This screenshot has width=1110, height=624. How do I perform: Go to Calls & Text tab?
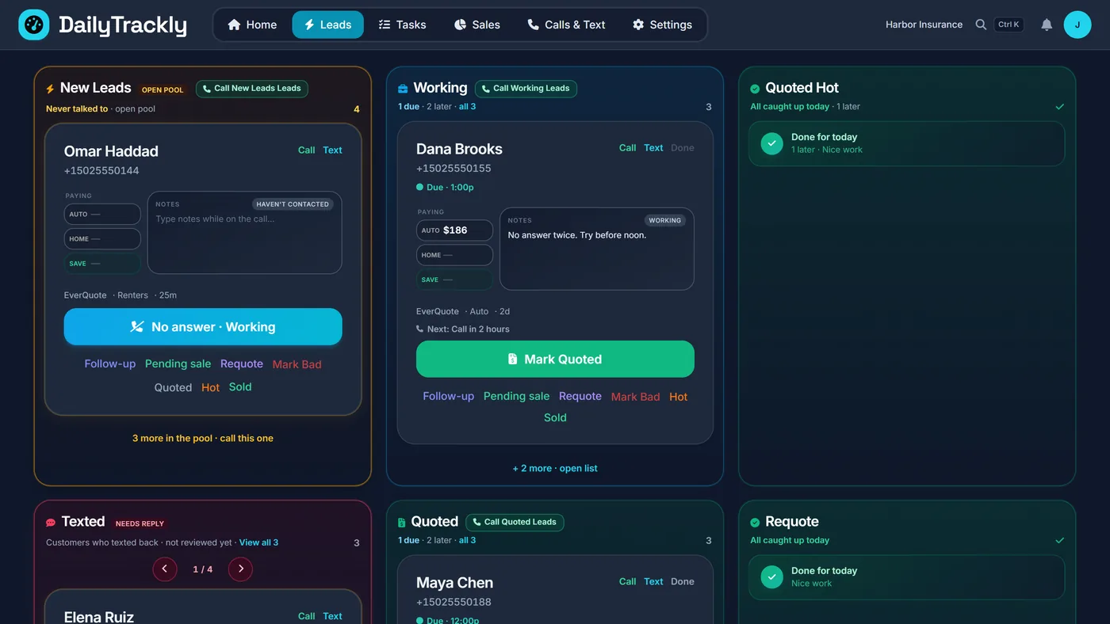click(x=566, y=25)
